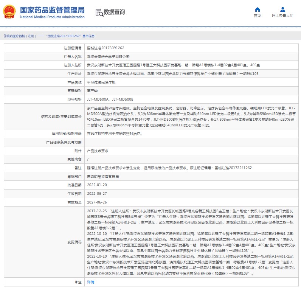The image size is (301, 289).
Task: Click the 型号规格 row label
Action: (74, 99)
